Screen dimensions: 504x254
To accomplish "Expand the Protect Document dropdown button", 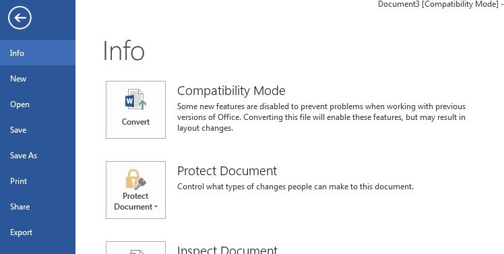I will coord(135,190).
